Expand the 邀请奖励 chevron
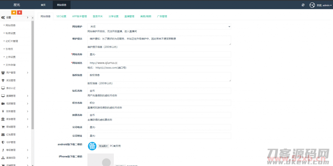The height and width of the screenshot is (166, 333). (x=28, y=158)
